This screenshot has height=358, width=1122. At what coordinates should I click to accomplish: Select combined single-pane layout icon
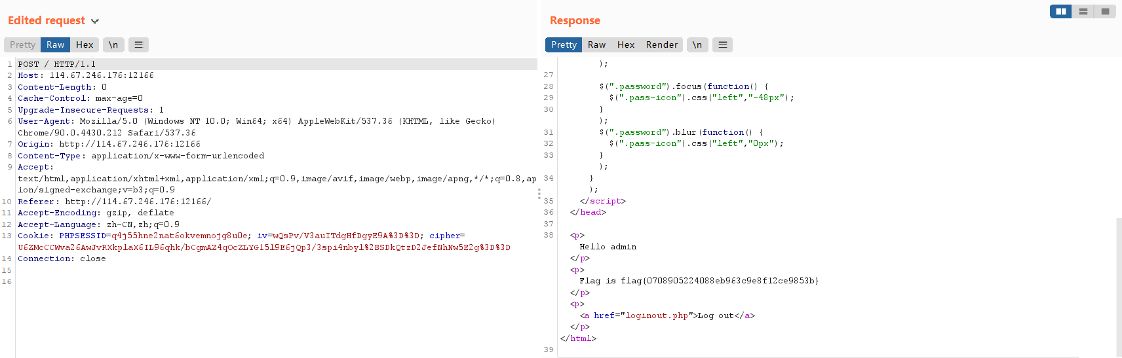tap(1105, 11)
